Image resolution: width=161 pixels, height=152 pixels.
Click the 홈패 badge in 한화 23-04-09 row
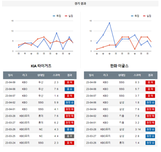pyautogui.click(x=150, y=82)
